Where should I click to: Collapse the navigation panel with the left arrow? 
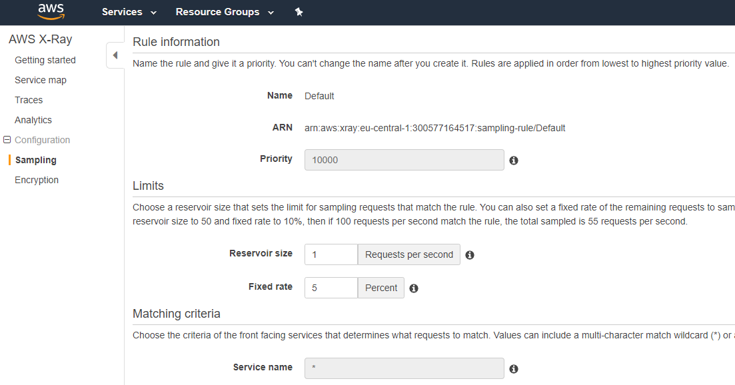[115, 56]
